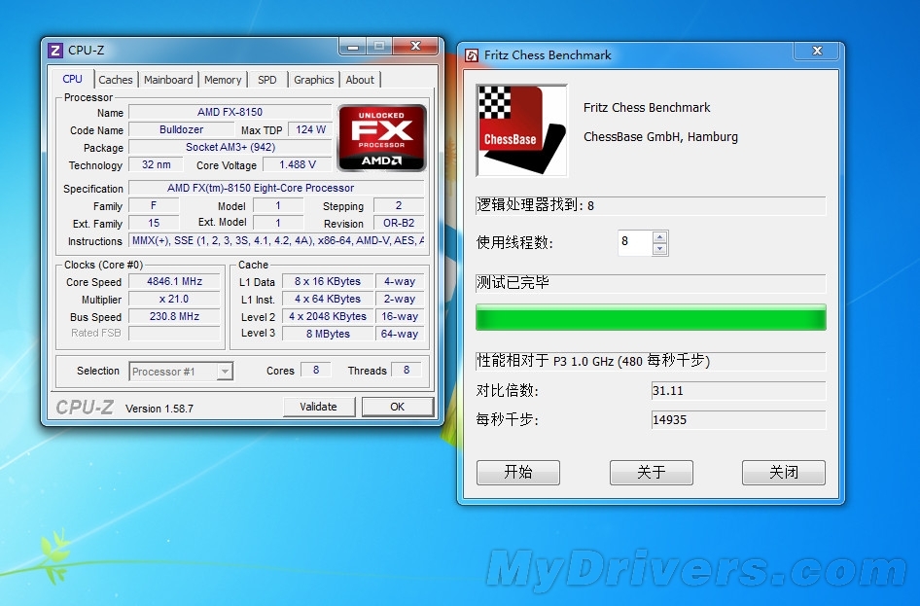Switch to the Graphics tab
The height and width of the screenshot is (606, 920).
click(x=314, y=80)
